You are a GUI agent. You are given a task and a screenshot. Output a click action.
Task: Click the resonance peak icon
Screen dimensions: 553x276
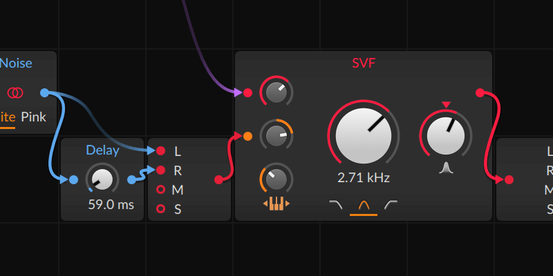pos(446,168)
